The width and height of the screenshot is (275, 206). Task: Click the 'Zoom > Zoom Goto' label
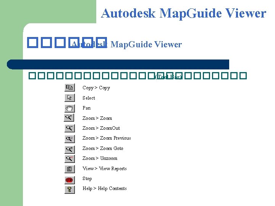pyautogui.click(x=103, y=148)
